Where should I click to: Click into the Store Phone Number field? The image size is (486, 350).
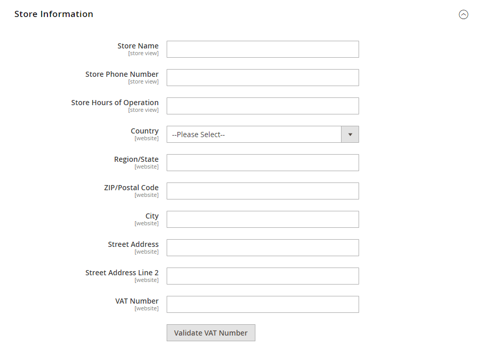(x=263, y=78)
